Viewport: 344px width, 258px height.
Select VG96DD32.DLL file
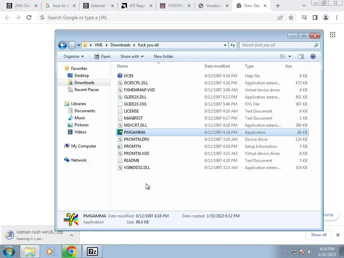click(137, 168)
